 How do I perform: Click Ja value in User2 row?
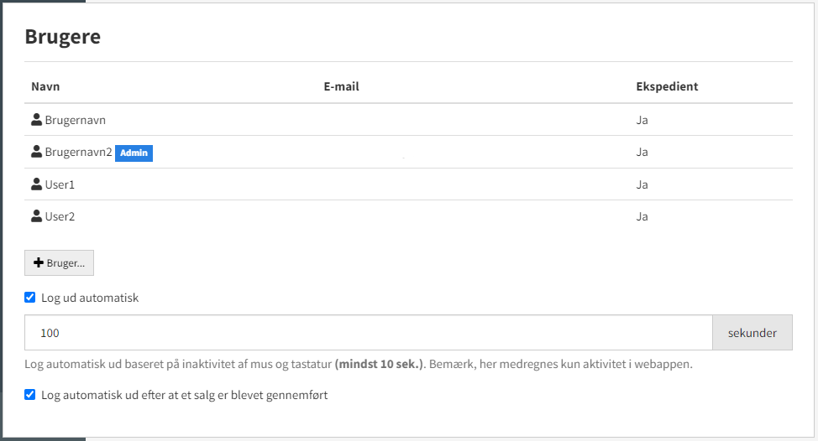[x=642, y=216]
